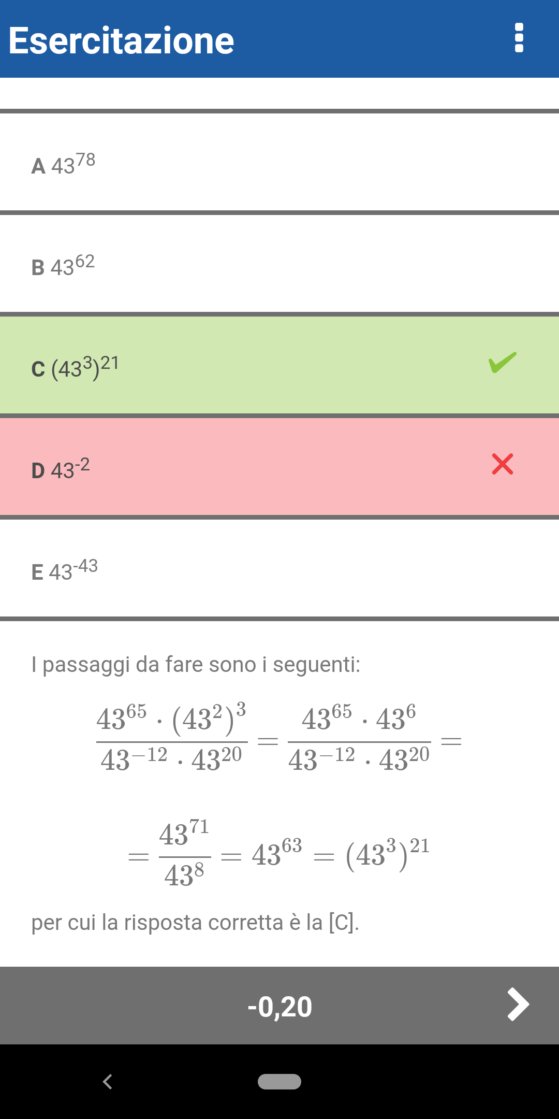The image size is (559, 1119).
Task: Tap the second fraction with 43⁶⁵ · 43⁶
Action: tap(359, 738)
